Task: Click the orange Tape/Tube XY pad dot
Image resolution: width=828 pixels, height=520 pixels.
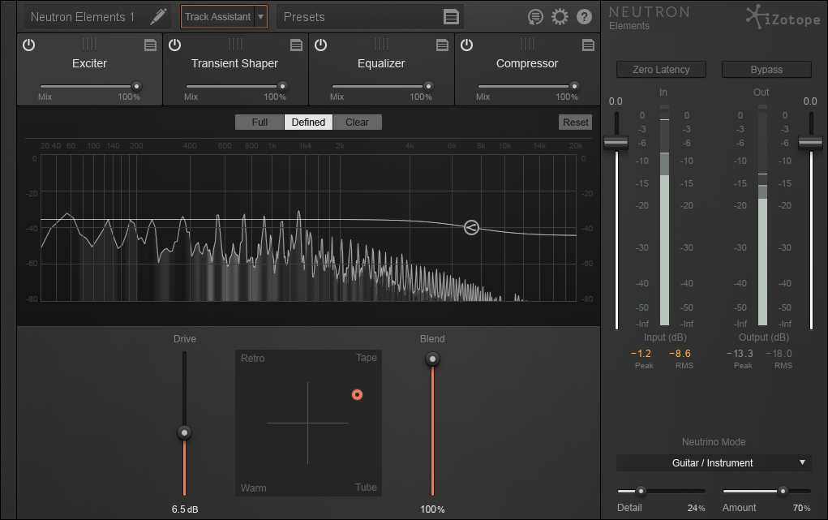Action: coord(357,395)
